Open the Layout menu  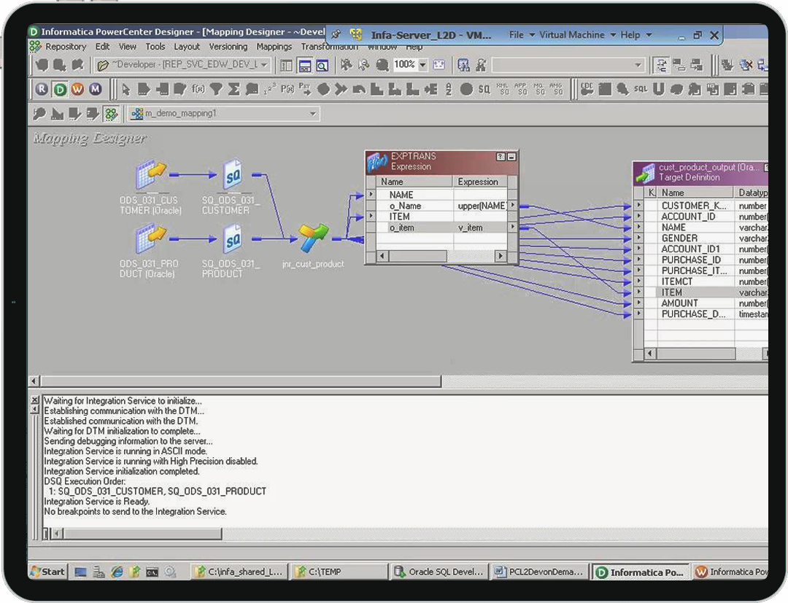coord(187,47)
